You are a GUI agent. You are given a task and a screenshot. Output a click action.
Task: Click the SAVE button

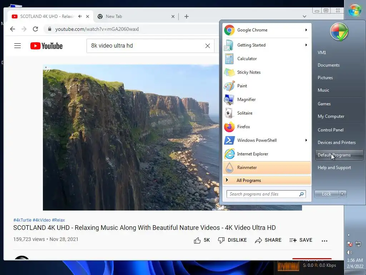pos(301,240)
